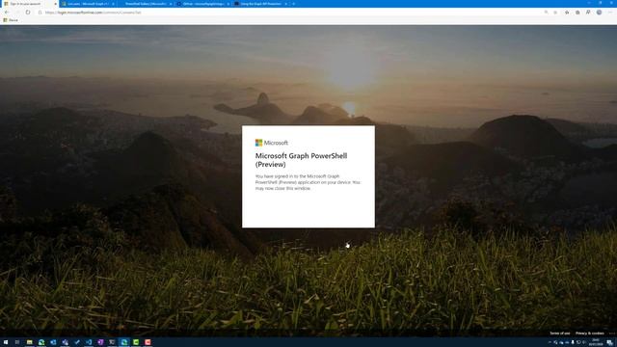Switch to the GitHub microsoftgraph tab
The height and width of the screenshot is (347, 617).
pos(203,4)
